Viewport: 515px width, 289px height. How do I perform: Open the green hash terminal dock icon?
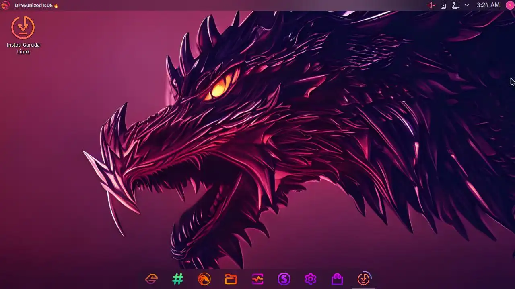178,279
